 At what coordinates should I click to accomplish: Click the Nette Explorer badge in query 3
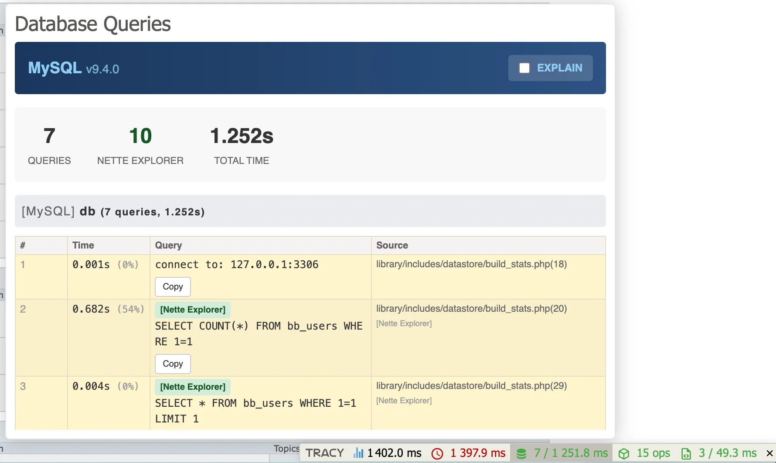pos(193,387)
